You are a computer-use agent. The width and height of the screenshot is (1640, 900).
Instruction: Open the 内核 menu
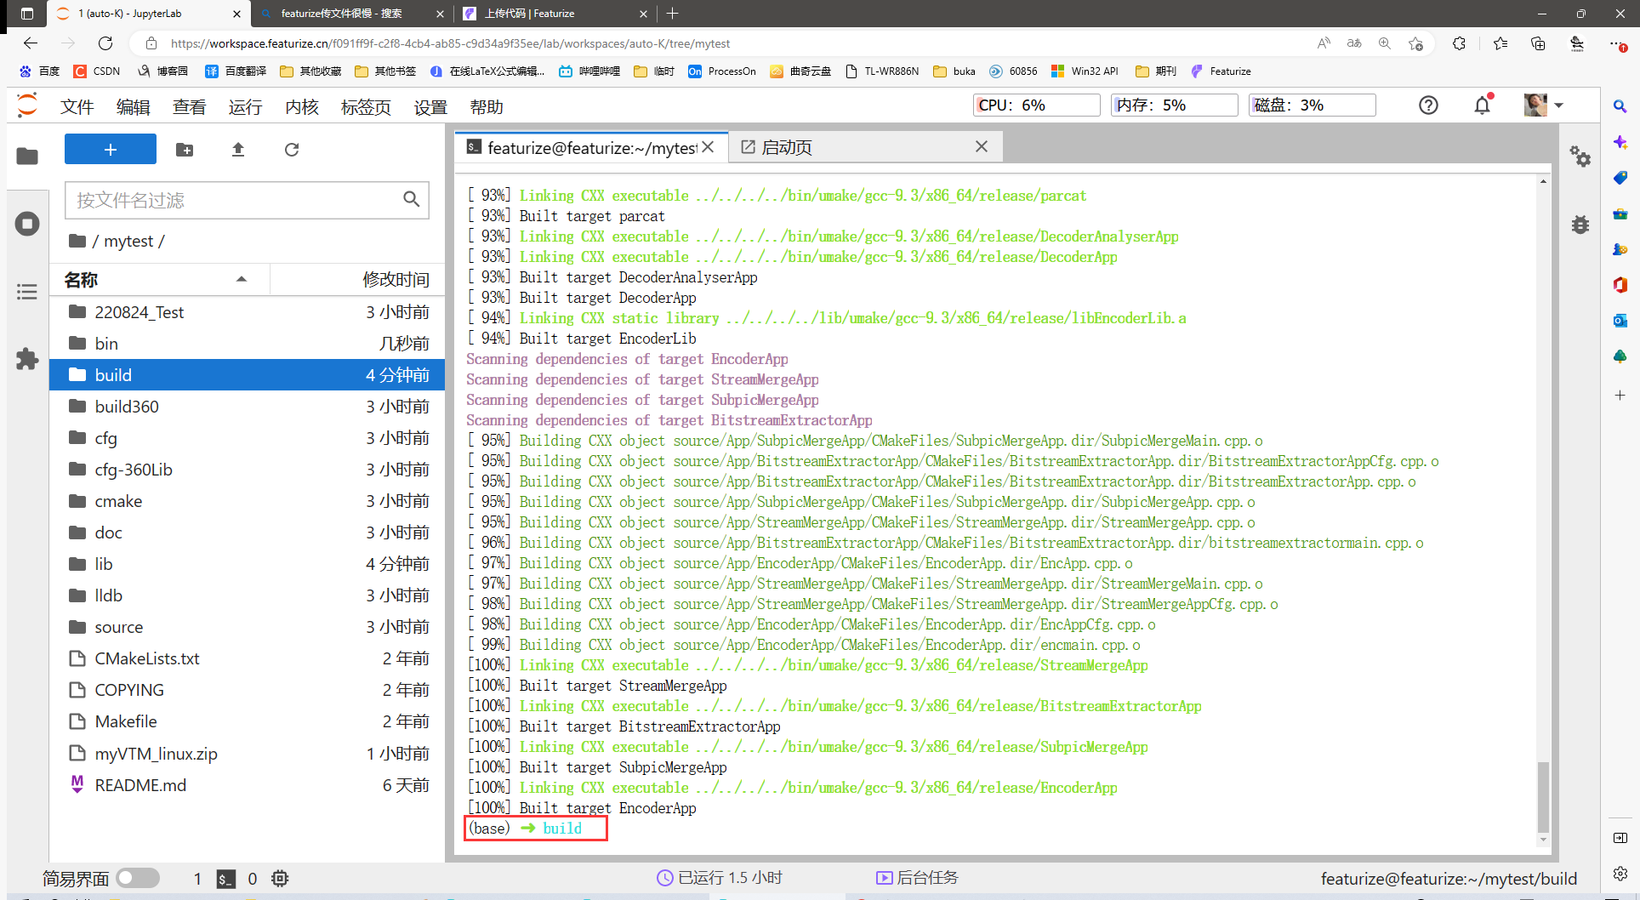click(x=302, y=106)
